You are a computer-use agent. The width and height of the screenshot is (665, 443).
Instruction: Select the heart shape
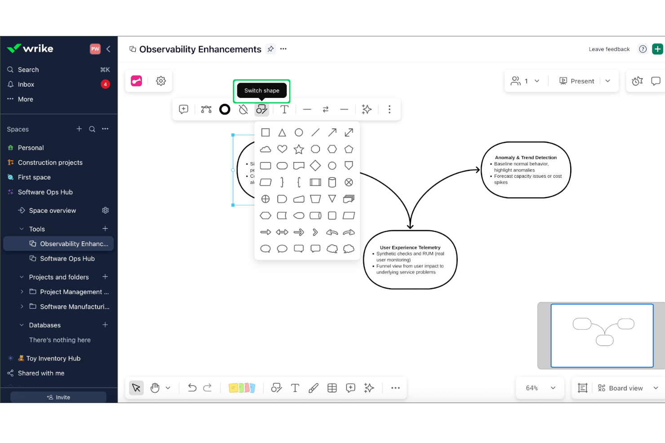tap(282, 149)
